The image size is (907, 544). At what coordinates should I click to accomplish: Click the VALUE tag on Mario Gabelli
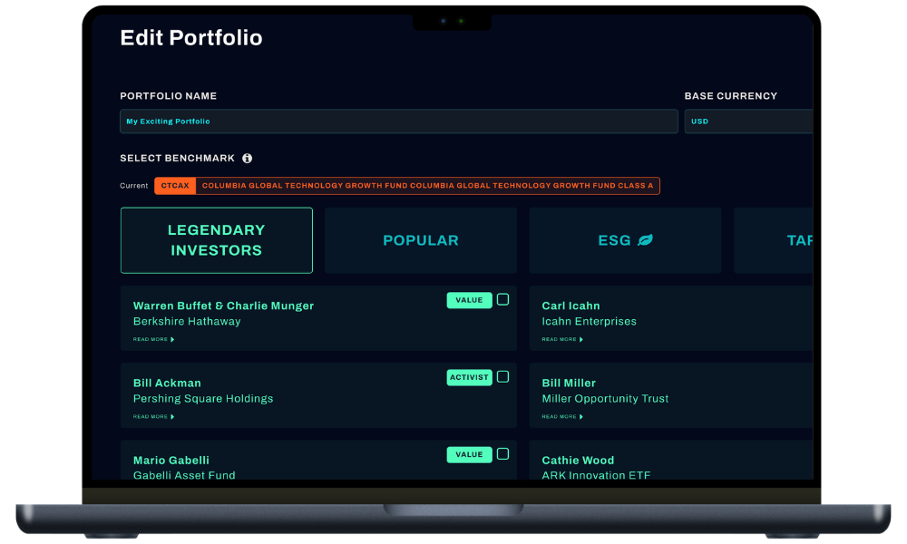point(469,454)
